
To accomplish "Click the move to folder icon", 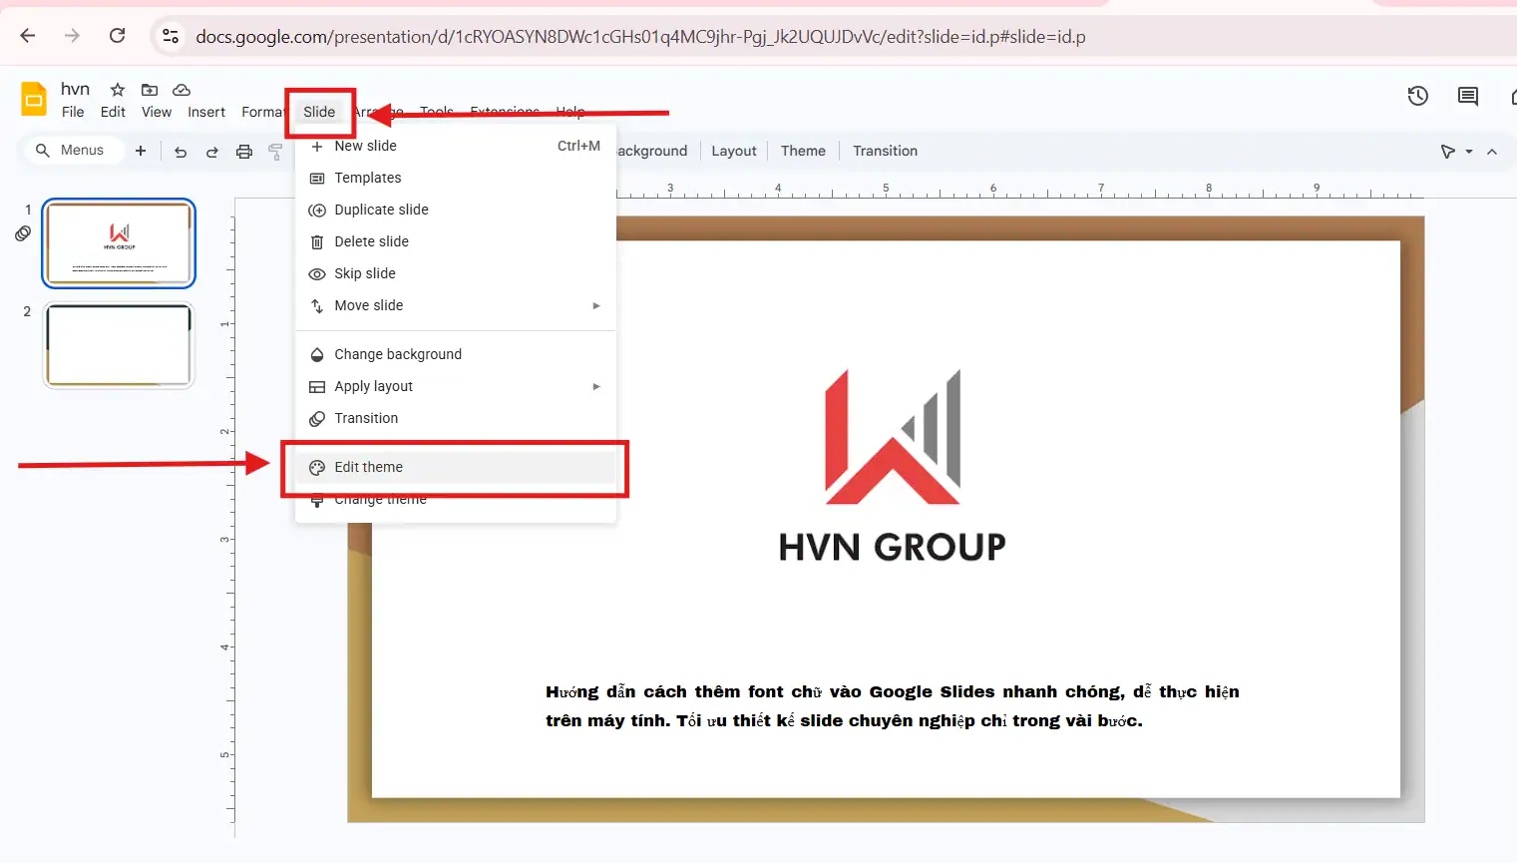I will point(150,90).
